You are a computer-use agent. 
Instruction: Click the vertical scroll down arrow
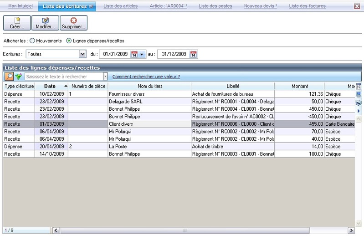[359, 223]
